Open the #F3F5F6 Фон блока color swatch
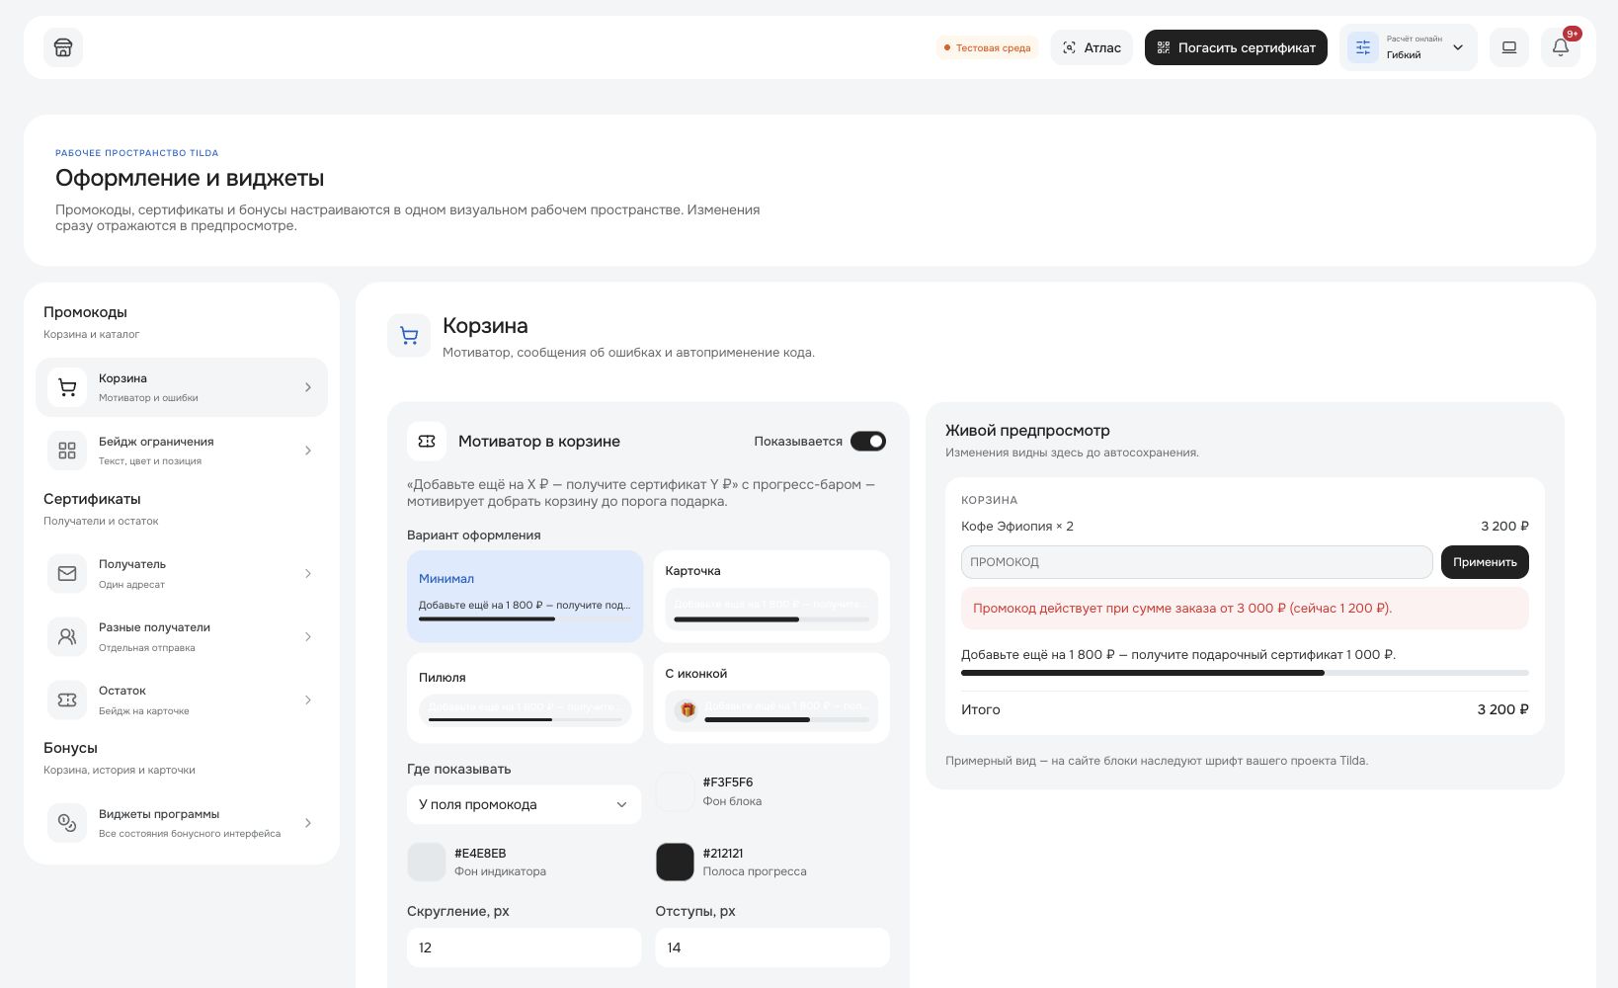Viewport: 1618px width, 988px height. pyautogui.click(x=676, y=791)
